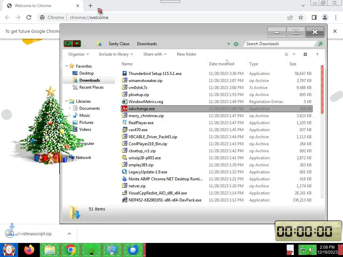Open Chrome tab search chevron

tap(303, 6)
